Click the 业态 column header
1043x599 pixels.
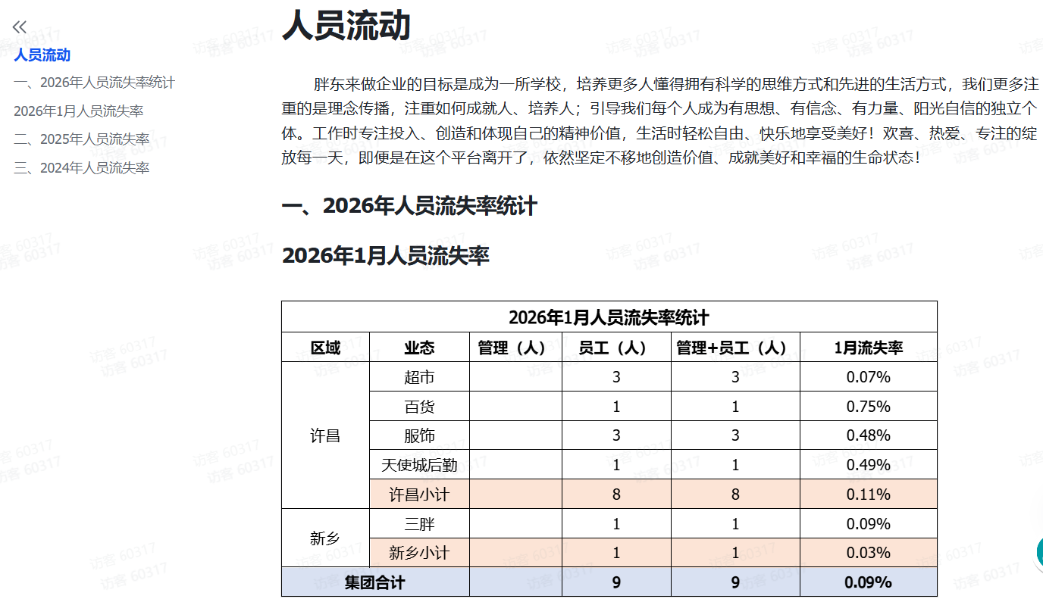(x=419, y=348)
